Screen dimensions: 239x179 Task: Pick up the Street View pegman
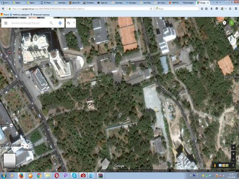tap(215, 165)
